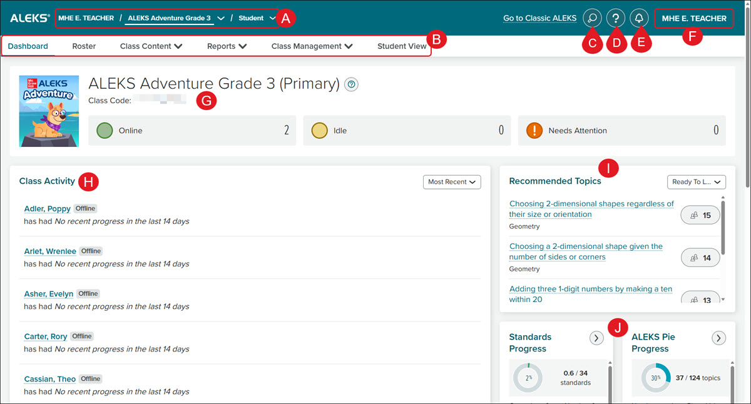Click the 2% Standards Progress donut chart
The image size is (751, 404).
click(528, 378)
